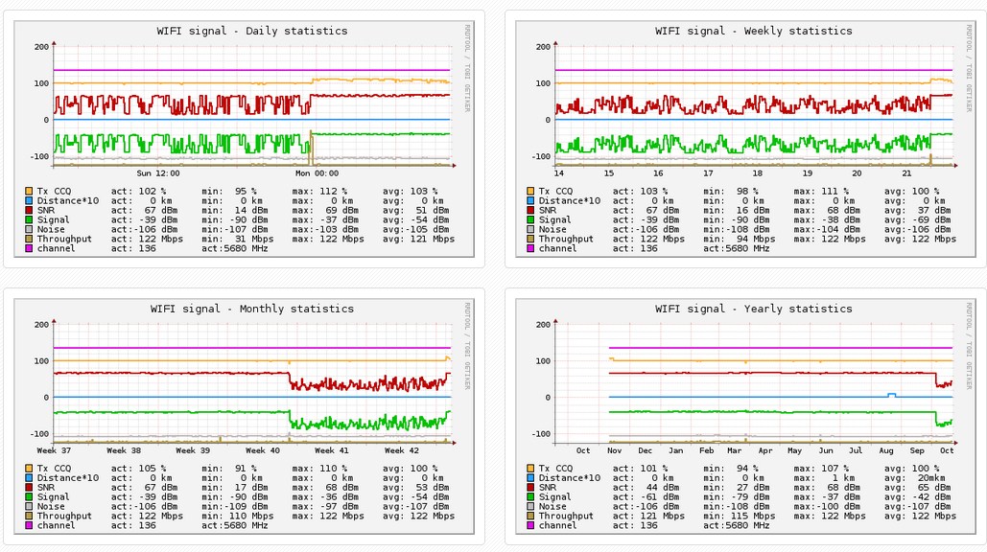
Task: Click the Noise grey swatch in Yearly legend
Action: click(530, 506)
